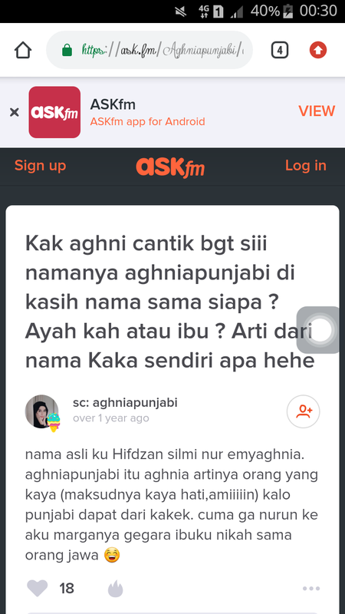
Task: Open the 'over 1 year ago' timestamp link
Action: tap(111, 418)
